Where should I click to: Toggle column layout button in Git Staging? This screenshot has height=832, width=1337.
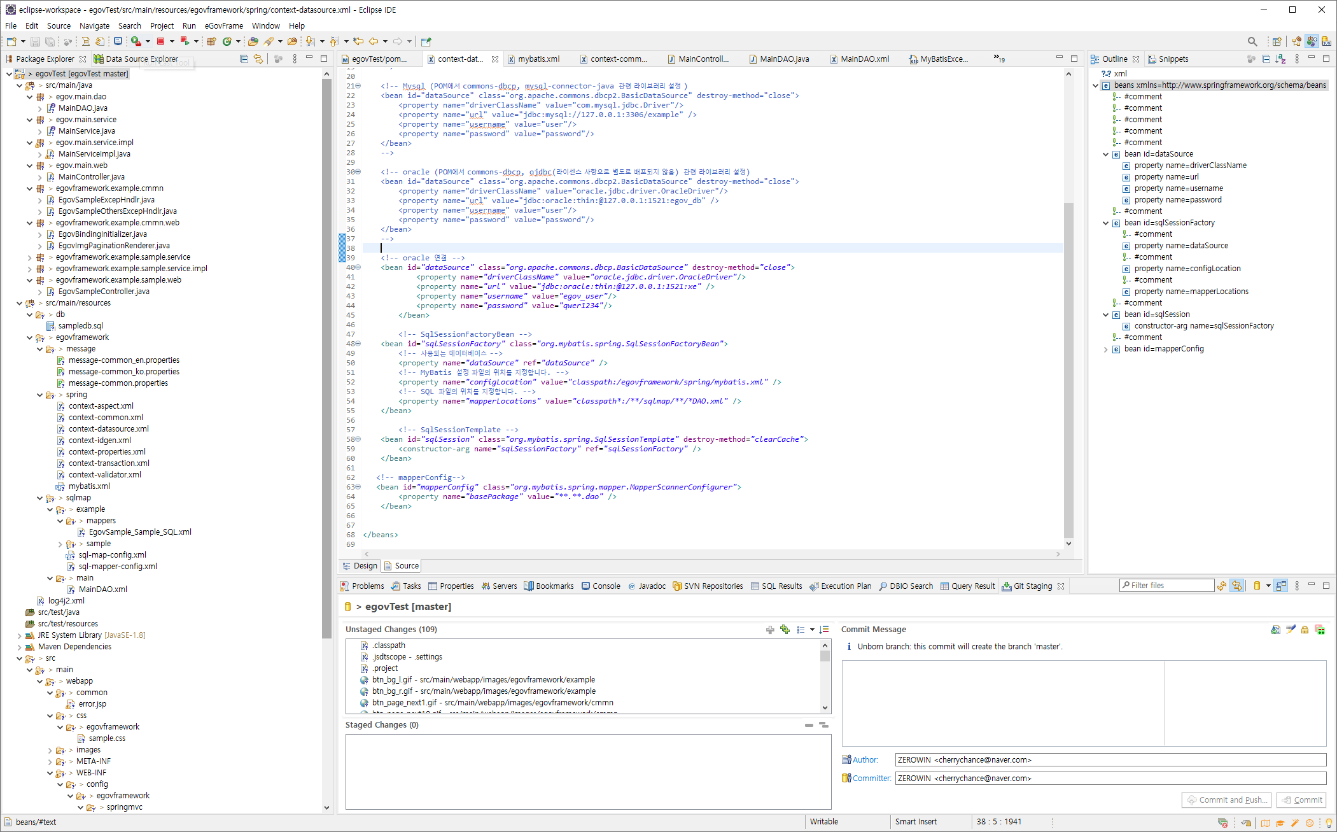tap(1281, 586)
